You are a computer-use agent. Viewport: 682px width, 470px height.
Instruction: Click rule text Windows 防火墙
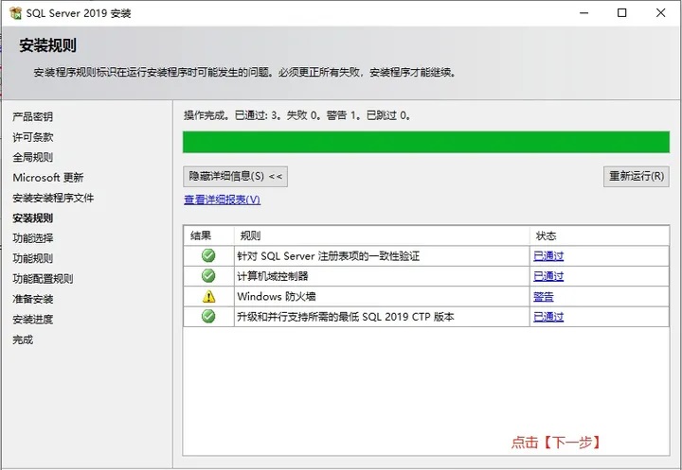click(x=277, y=297)
